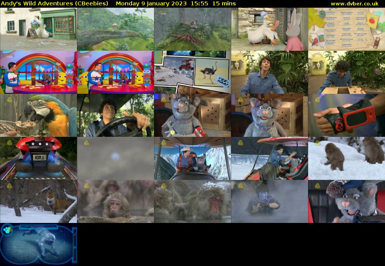Open thumbnail of Andy speaking among plants
This screenshot has height=266, width=385.
pos(269,72)
